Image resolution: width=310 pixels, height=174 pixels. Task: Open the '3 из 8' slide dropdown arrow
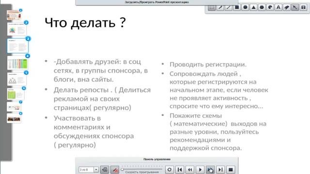point(96,170)
